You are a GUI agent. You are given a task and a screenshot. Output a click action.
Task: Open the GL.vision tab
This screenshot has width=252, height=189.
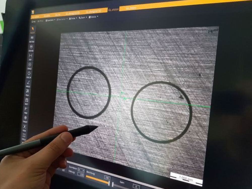(113, 10)
